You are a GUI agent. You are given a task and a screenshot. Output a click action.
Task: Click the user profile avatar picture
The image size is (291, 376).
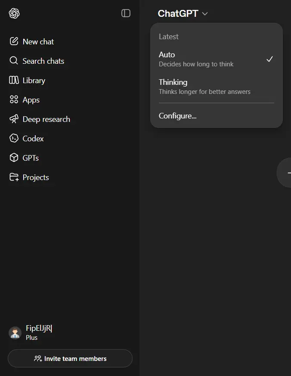coord(15,332)
